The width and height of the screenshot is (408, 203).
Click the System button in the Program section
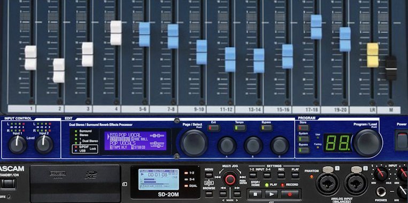[x=304, y=139]
